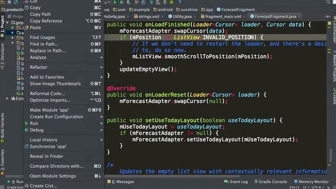336x189 pixels.
Task: Click the editor vertical scrollbar thumb
Action: click(x=330, y=155)
